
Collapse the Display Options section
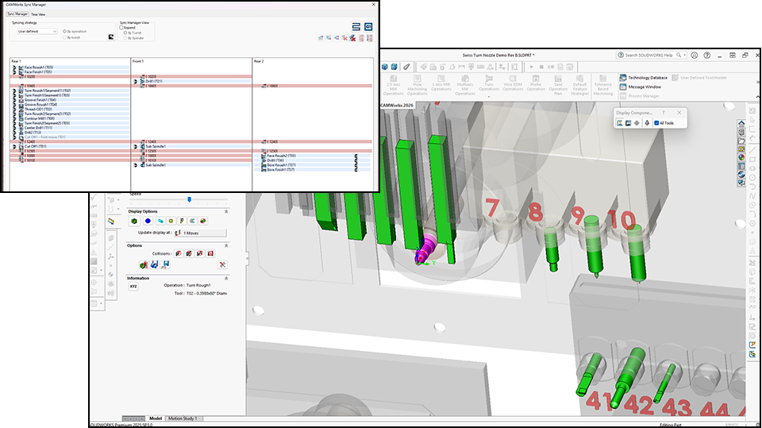click(x=226, y=211)
